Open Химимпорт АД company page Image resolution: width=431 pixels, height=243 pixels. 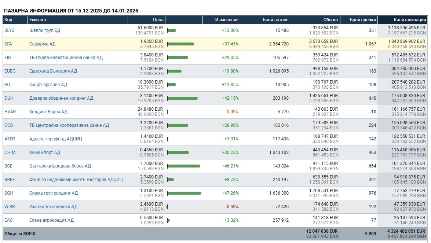pos(45,152)
